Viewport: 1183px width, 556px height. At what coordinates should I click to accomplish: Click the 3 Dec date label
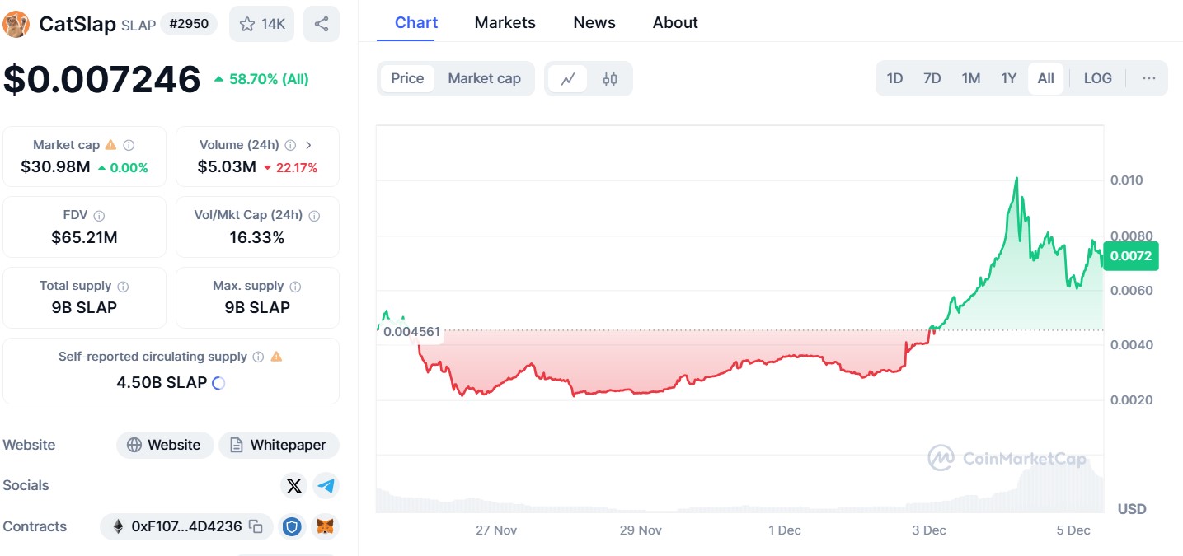(929, 530)
